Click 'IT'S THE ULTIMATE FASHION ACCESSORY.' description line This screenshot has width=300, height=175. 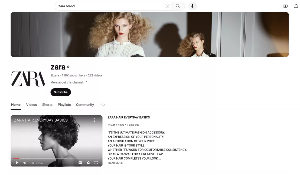click(x=136, y=132)
